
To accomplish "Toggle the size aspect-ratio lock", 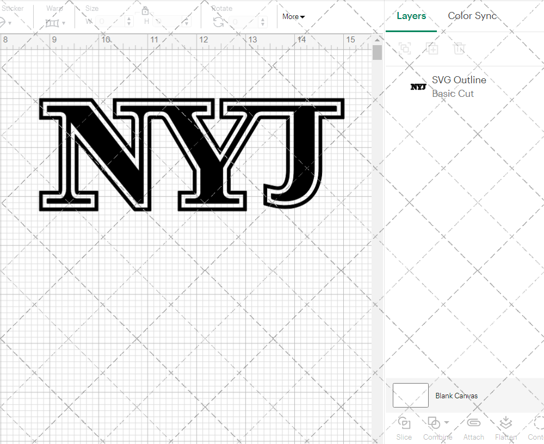I will click(x=145, y=11).
